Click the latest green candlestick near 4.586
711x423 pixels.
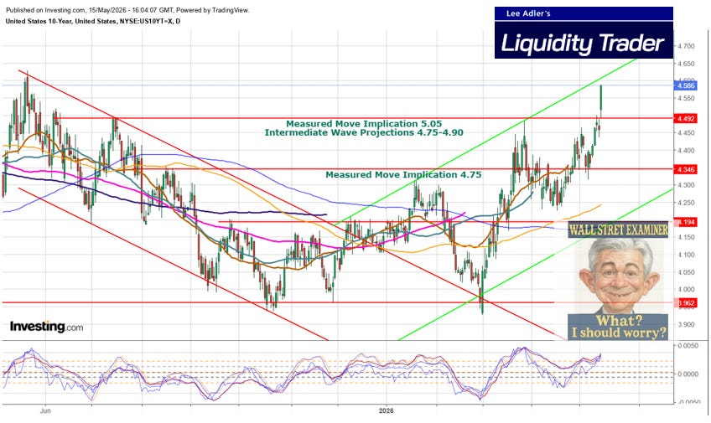(x=601, y=98)
